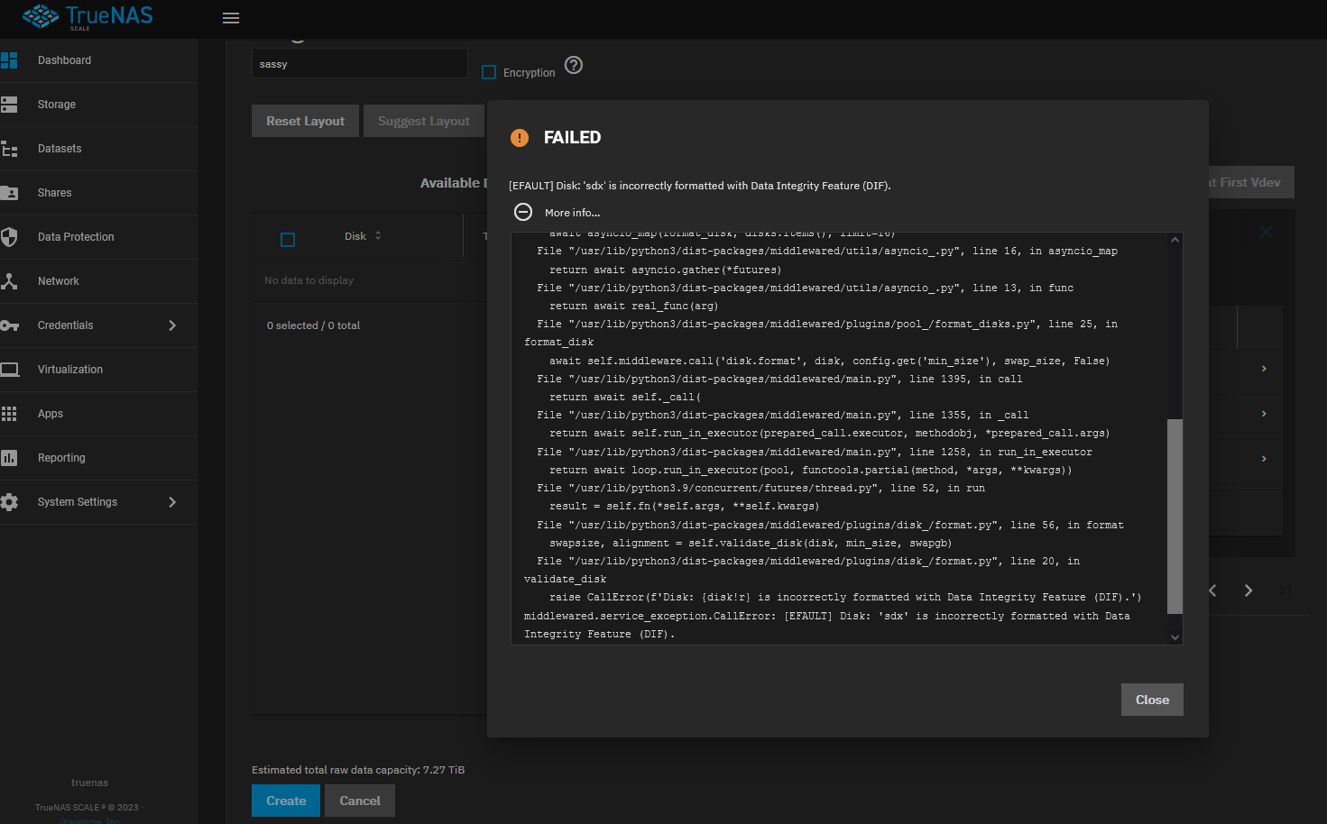Click 'No data to display' text

click(x=309, y=280)
